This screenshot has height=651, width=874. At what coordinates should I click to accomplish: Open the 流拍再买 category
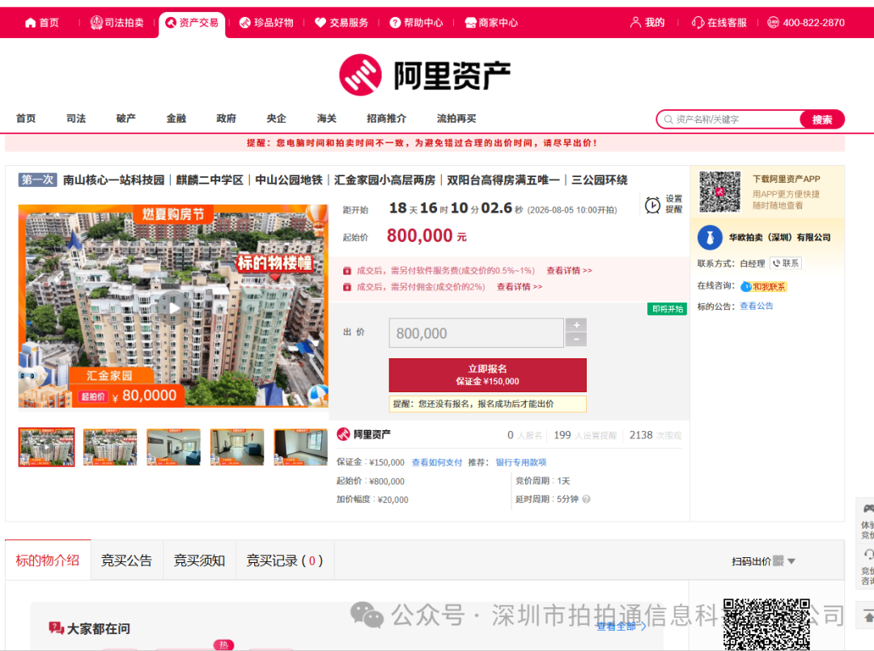(x=456, y=119)
